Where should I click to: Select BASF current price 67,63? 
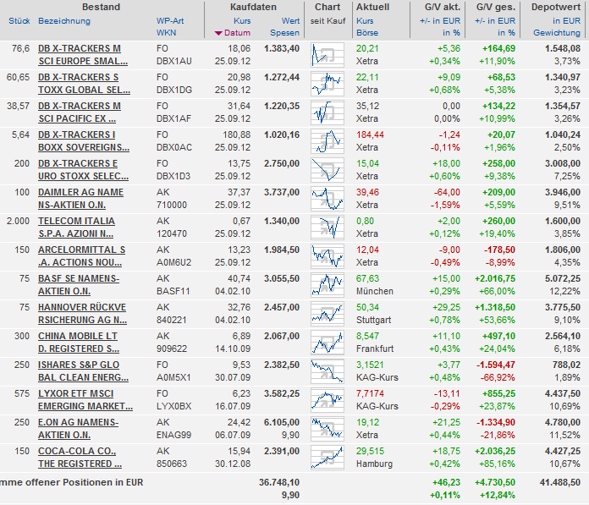pos(368,278)
